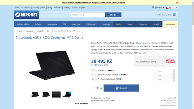Viewport: 194px width, 109px height.
Task: Click the extended warranty badge icon
Action: tap(96, 79)
